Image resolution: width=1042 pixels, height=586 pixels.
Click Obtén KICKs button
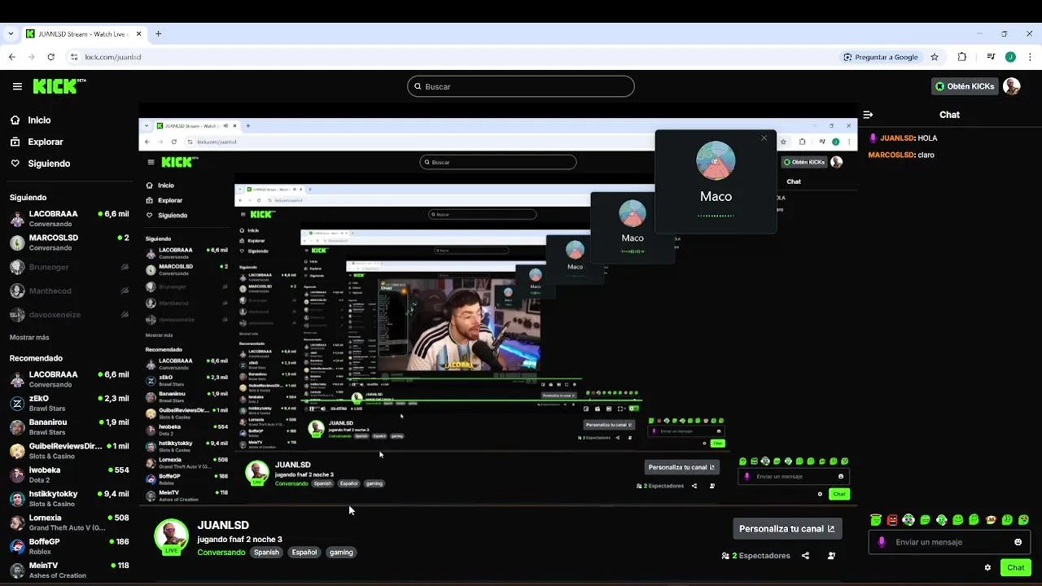[x=965, y=86]
